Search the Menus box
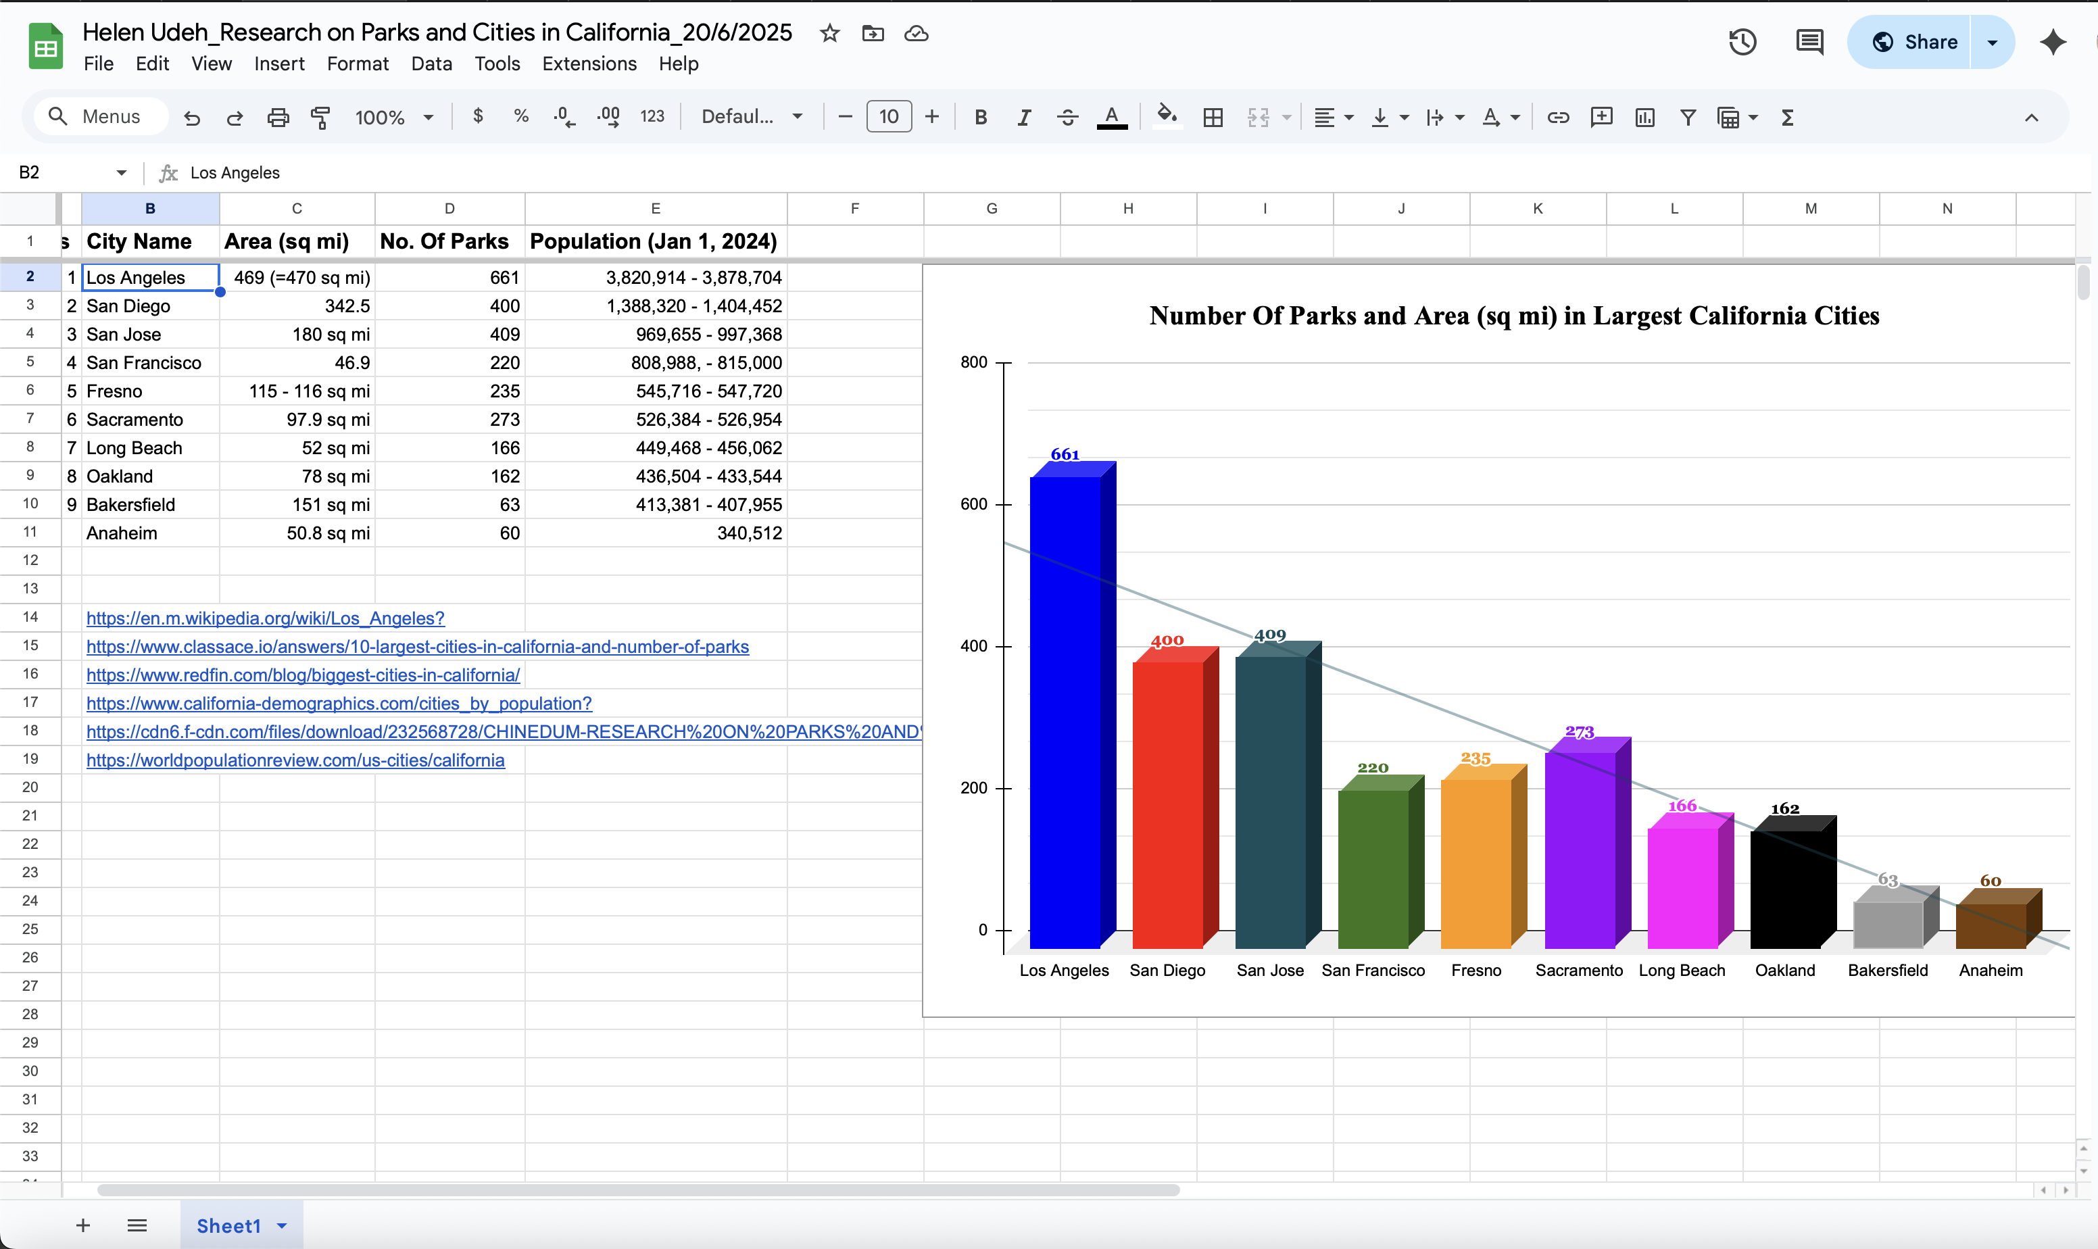The image size is (2098, 1249). pyautogui.click(x=100, y=117)
